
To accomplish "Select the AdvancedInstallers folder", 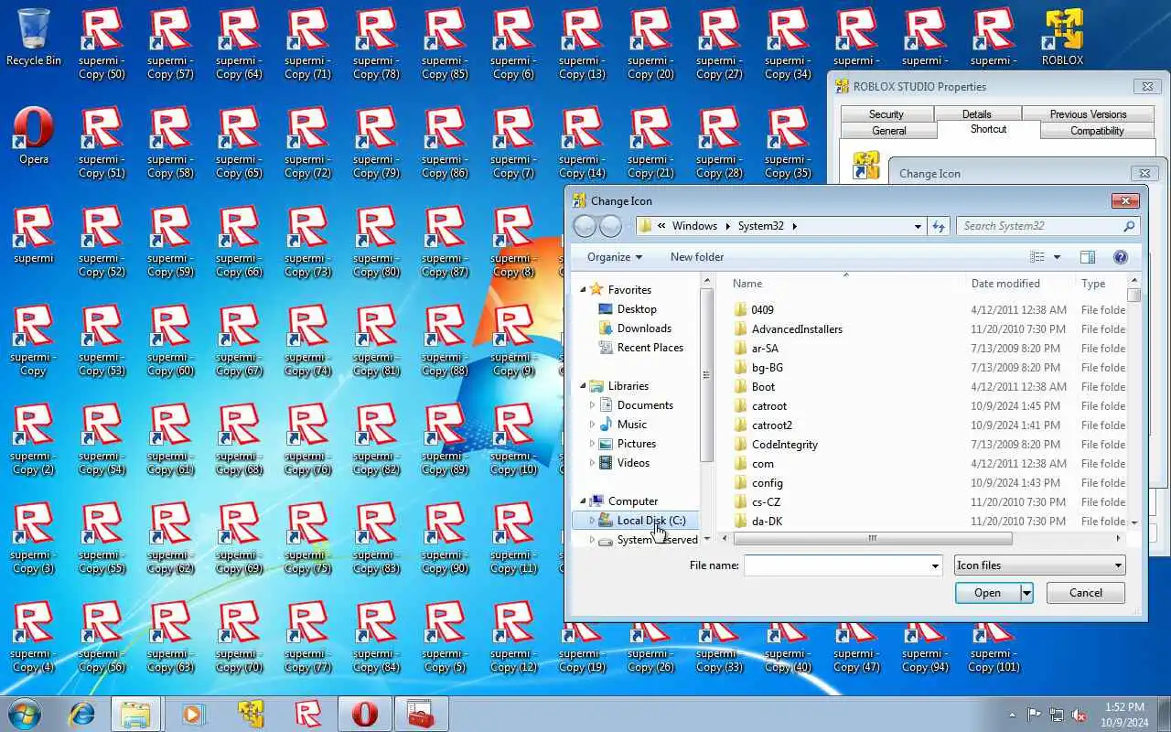I will [797, 328].
